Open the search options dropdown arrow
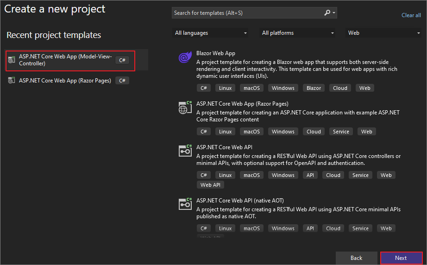The height and width of the screenshot is (265, 427). click(334, 13)
